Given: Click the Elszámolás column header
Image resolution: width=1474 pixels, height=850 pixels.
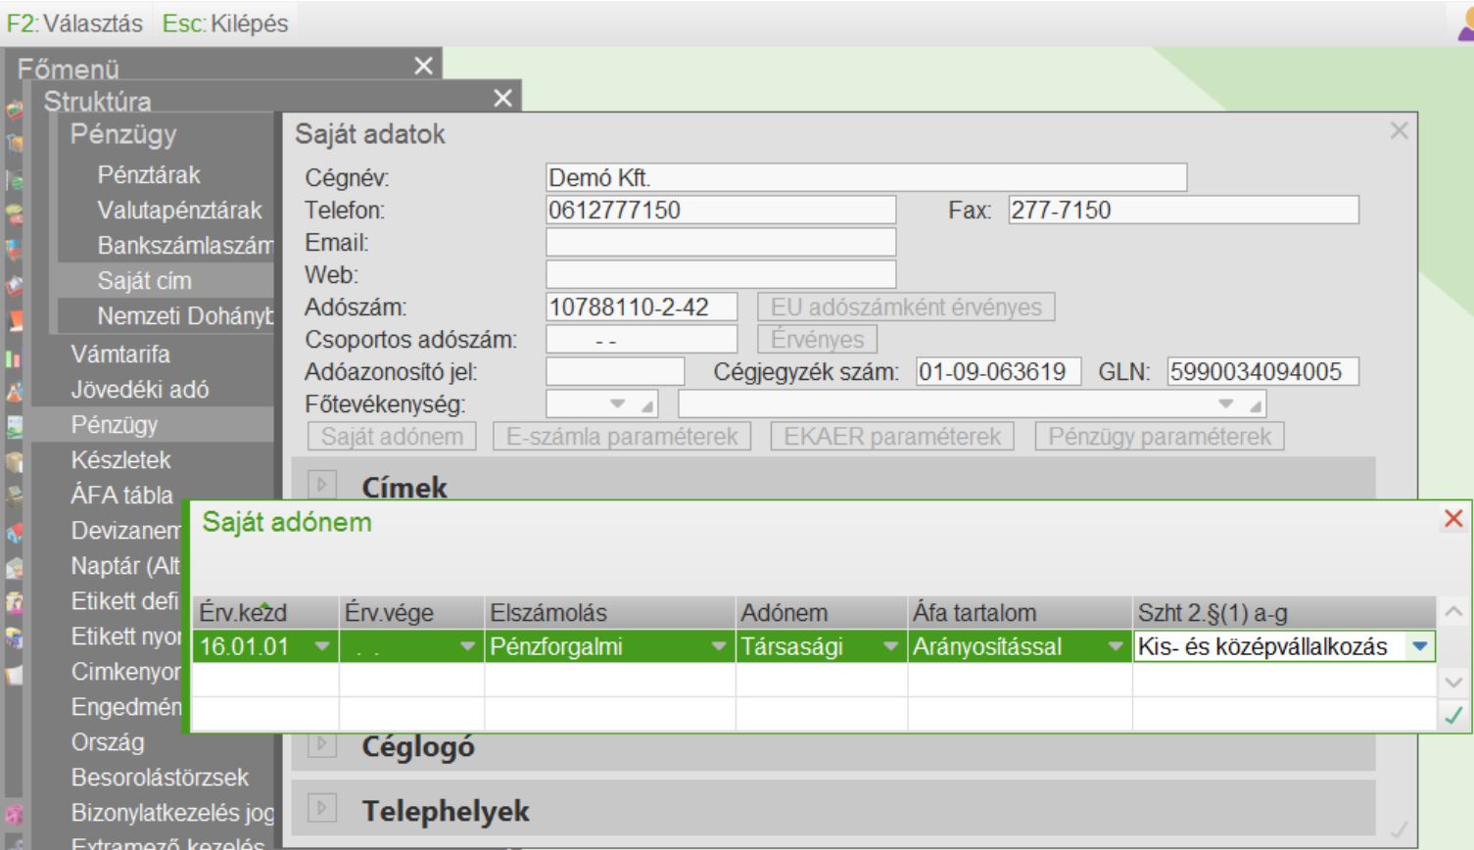Looking at the screenshot, I should tap(610, 613).
